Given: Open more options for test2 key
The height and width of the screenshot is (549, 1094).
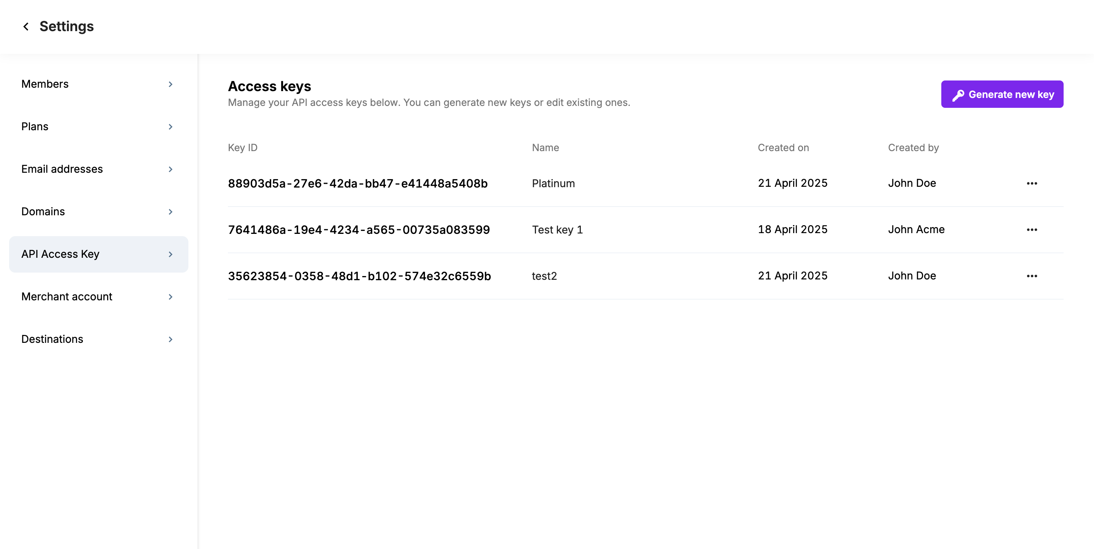Looking at the screenshot, I should [1032, 276].
